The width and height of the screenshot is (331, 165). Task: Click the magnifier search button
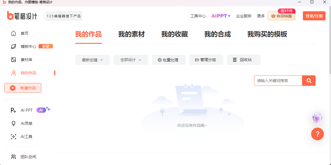tap(309, 81)
